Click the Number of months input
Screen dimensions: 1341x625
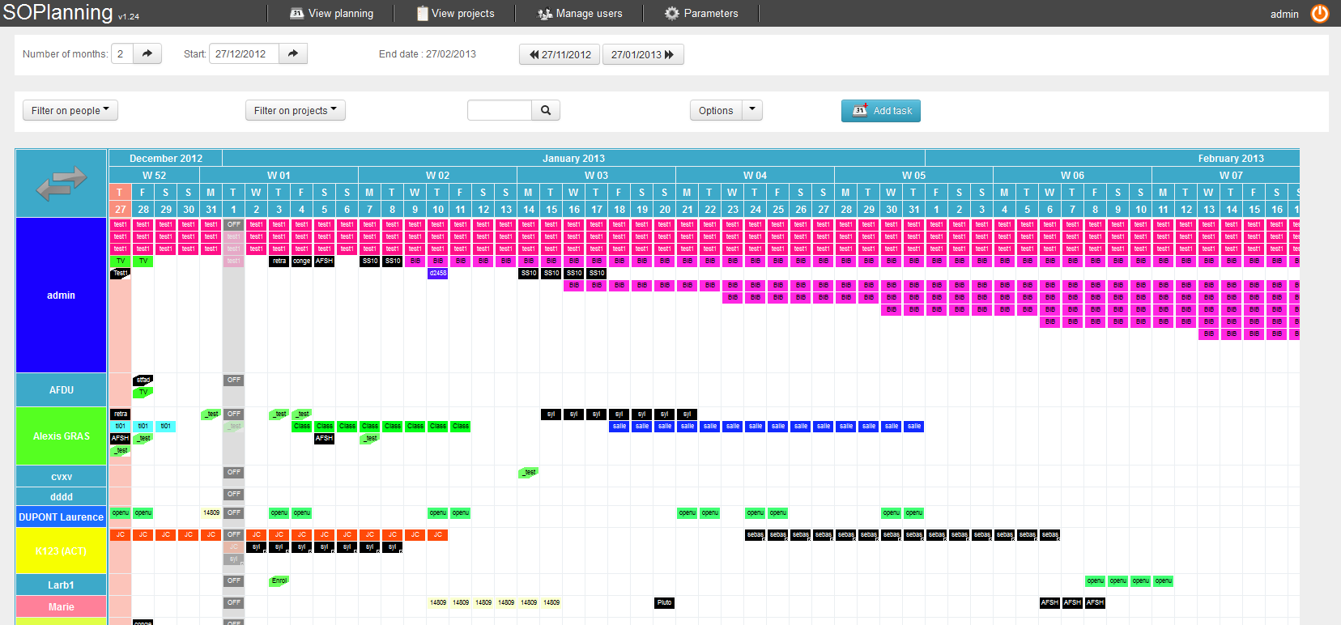[121, 54]
